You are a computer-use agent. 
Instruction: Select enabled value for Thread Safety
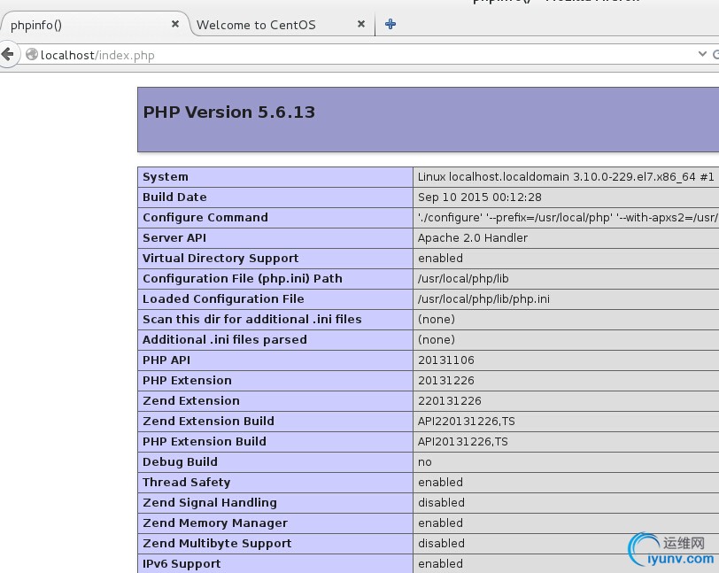pyautogui.click(x=440, y=482)
